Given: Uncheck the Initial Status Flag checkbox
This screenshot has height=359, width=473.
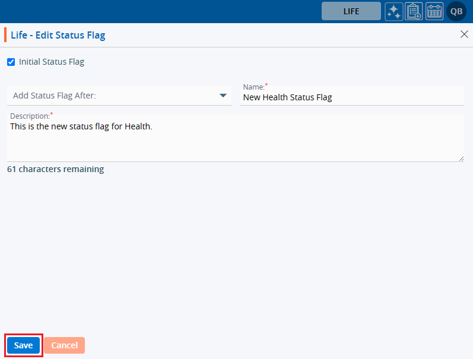Looking at the screenshot, I should [11, 62].
